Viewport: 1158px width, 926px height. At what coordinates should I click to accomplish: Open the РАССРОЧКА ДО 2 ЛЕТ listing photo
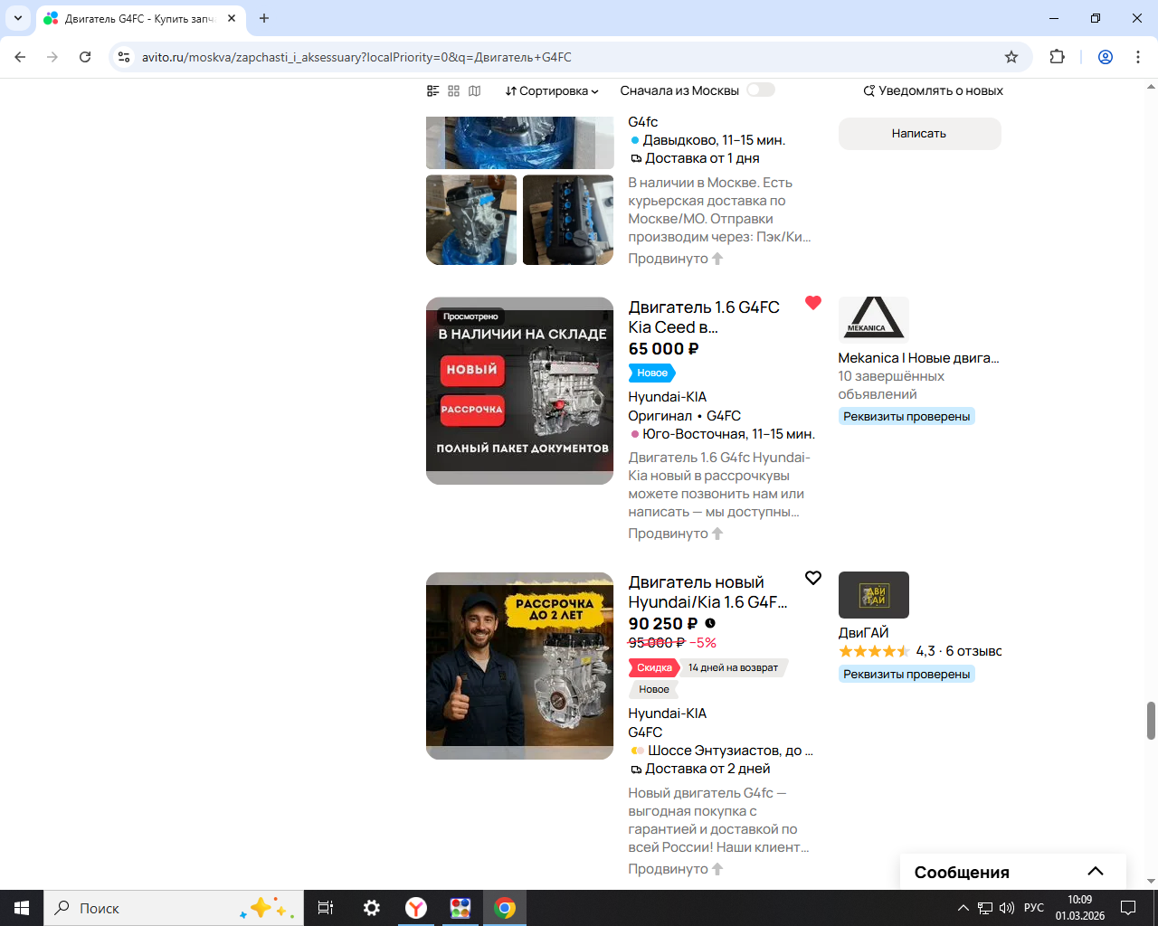coord(520,666)
